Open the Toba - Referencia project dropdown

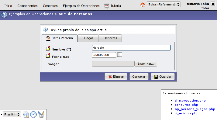[x=164, y=5]
